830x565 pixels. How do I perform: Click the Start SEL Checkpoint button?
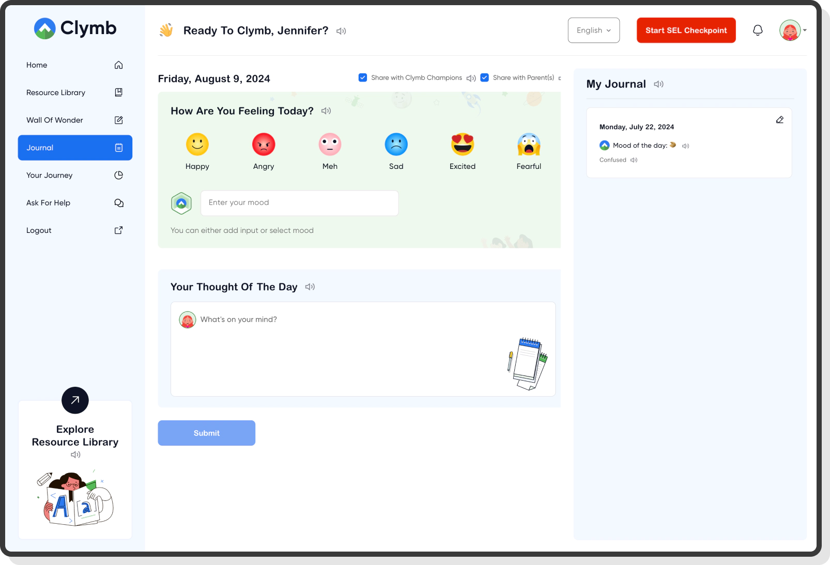pos(686,30)
